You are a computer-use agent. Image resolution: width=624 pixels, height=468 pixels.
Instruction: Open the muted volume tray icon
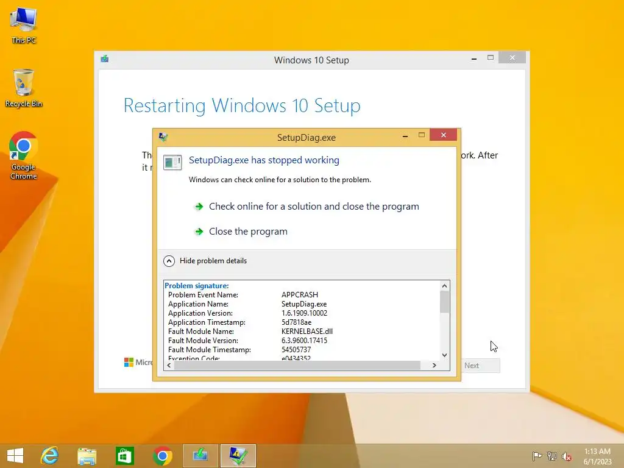point(567,456)
